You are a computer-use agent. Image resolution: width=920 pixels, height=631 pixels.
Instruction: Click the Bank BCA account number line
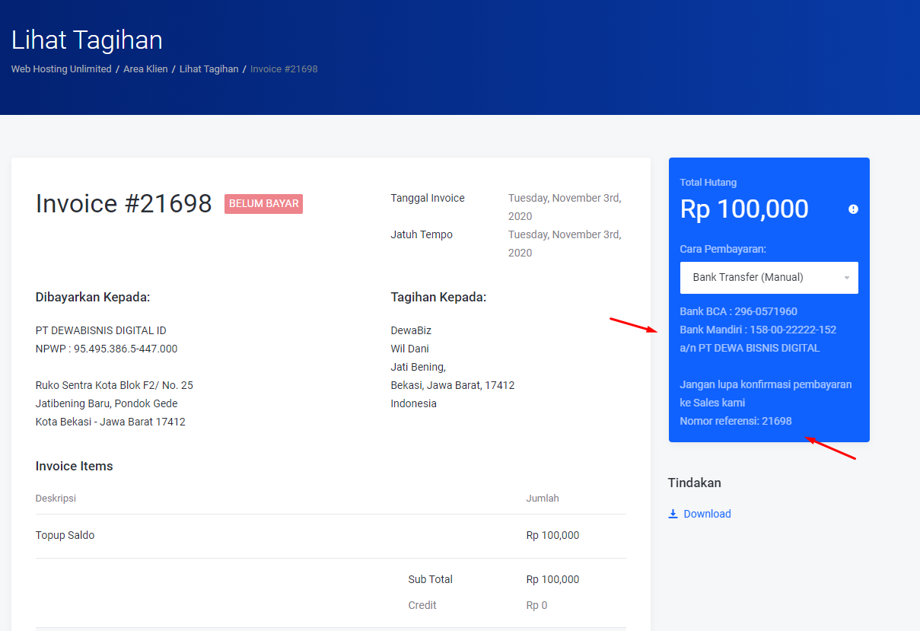tap(738, 311)
